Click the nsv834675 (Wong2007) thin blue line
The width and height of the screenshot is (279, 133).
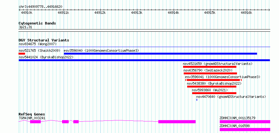[144, 47]
